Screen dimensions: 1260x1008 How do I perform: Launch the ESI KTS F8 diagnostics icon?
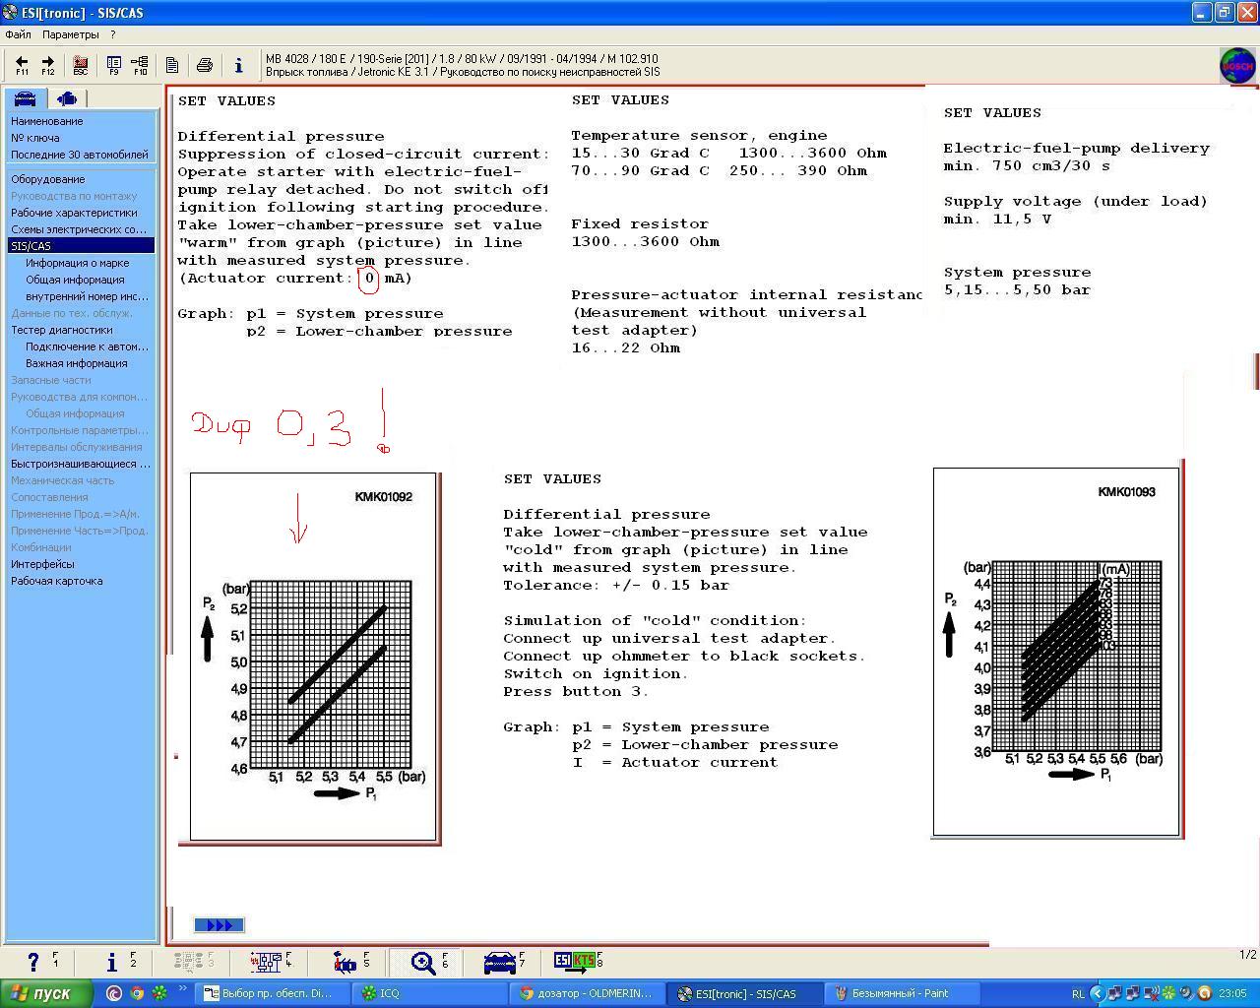pyautogui.click(x=577, y=962)
